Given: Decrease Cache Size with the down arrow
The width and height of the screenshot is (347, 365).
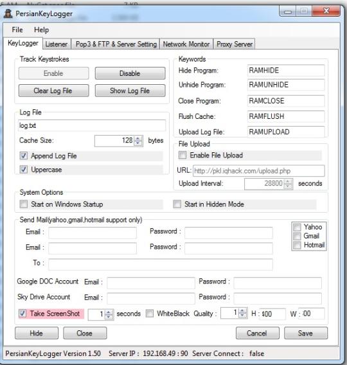Looking at the screenshot, I should (x=138, y=143).
